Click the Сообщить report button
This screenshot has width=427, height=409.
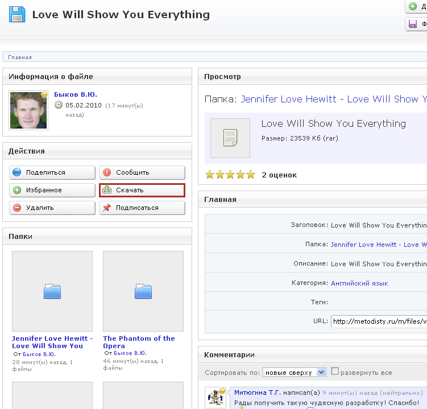142,172
